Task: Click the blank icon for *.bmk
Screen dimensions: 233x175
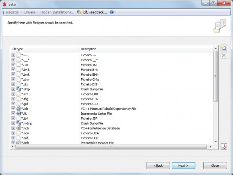Action: pyautogui.click(x=18, y=75)
